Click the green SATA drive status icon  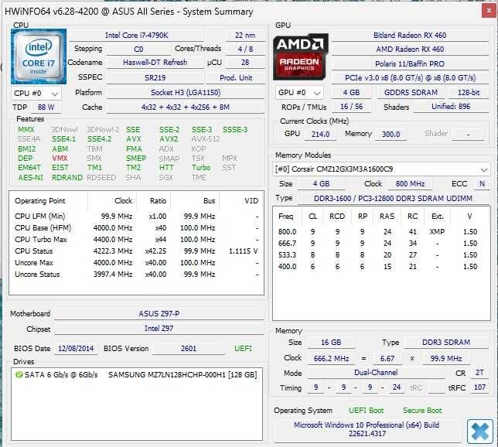(x=19, y=375)
